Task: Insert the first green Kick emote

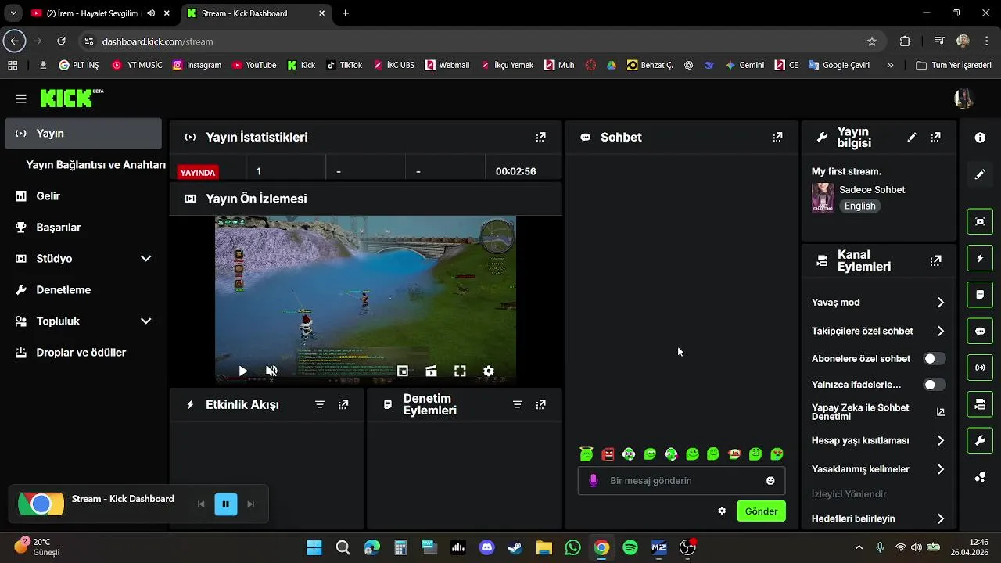Action: tap(587, 454)
